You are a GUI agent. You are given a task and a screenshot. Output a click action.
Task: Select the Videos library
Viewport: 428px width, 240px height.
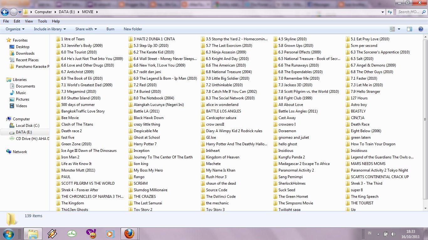22,106
